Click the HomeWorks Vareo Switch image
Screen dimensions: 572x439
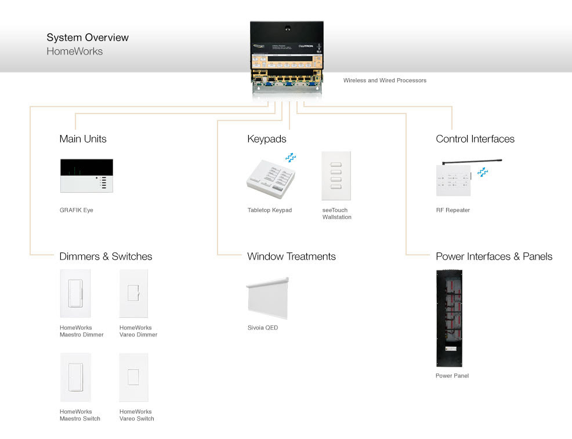click(133, 377)
